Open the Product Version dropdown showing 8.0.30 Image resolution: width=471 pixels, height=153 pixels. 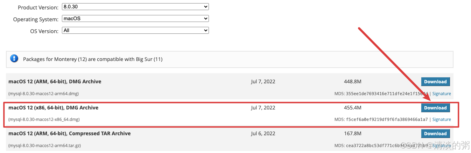click(135, 7)
